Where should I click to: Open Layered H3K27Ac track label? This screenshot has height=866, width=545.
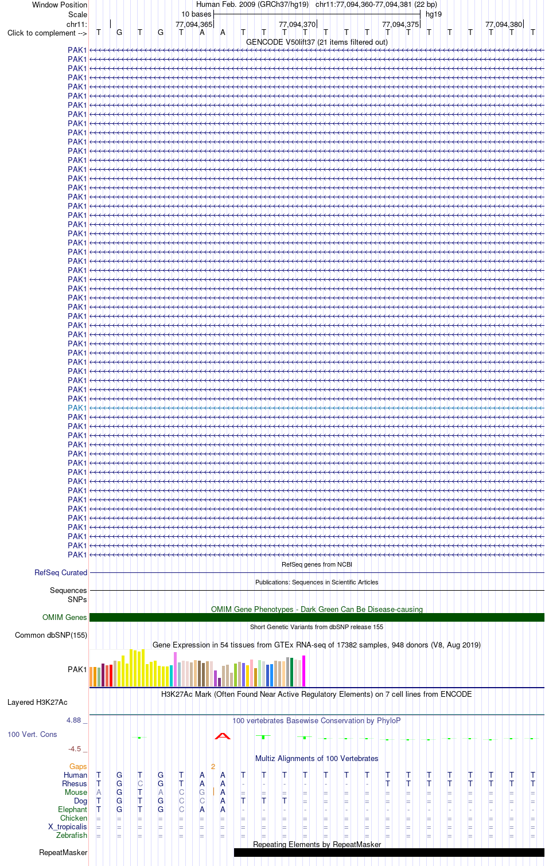pos(37,702)
